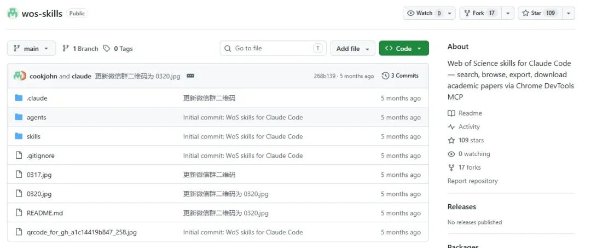Open the Activity link

[470, 126]
